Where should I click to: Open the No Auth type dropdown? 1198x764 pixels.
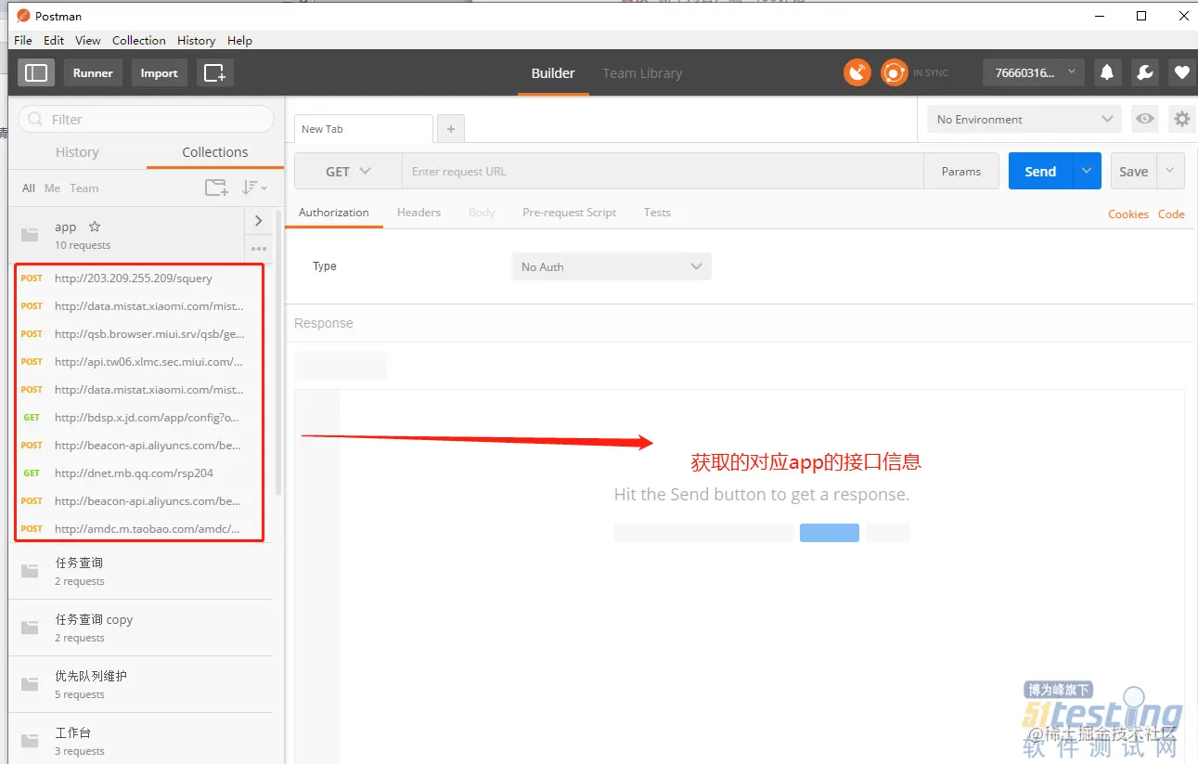[612, 266]
